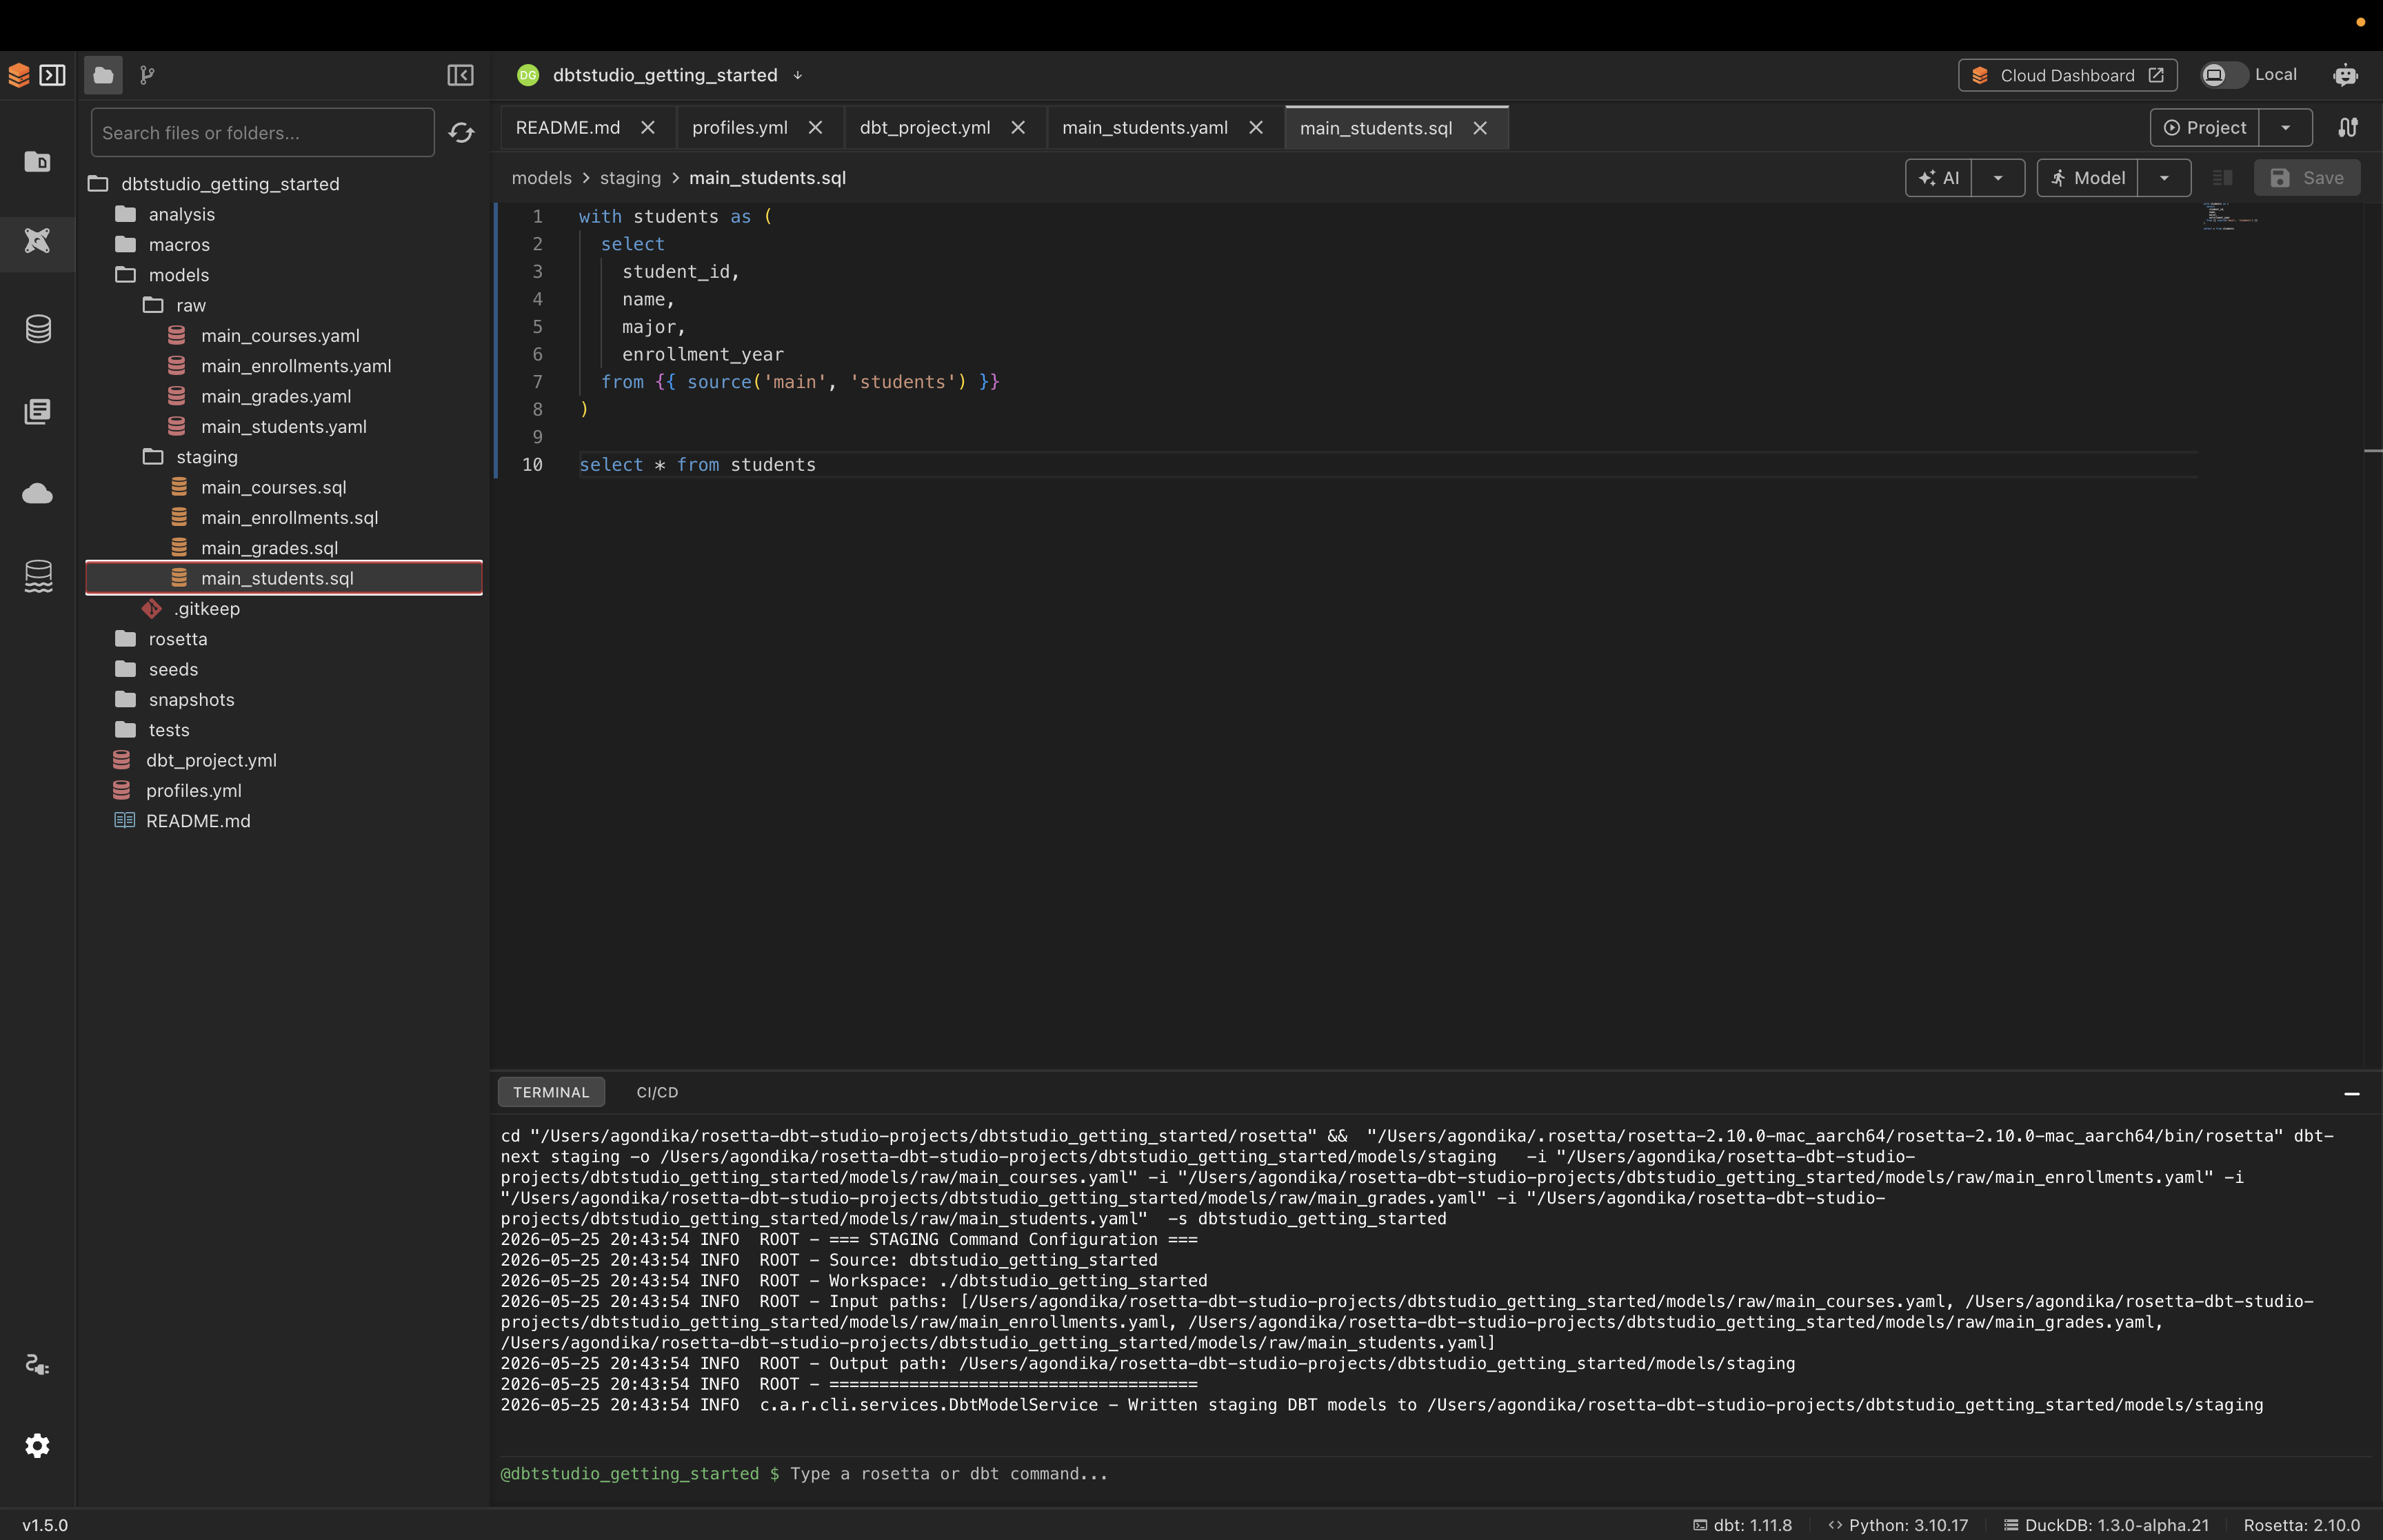Expand the rosetta folder
This screenshot has width=2383, height=1540.
(177, 639)
